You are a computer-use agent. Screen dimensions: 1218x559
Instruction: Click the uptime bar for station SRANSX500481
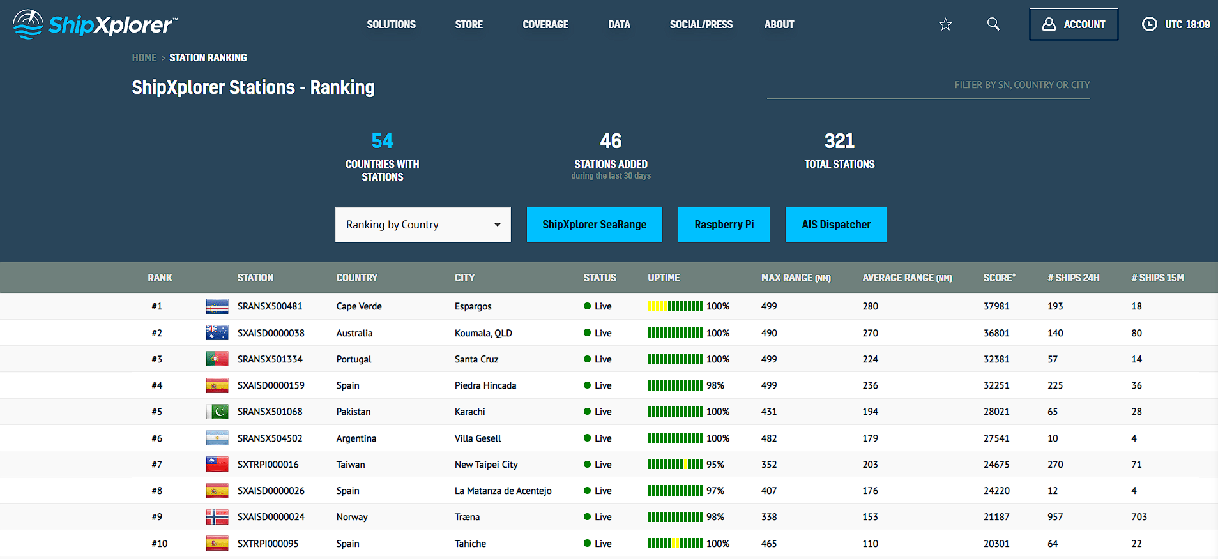(675, 306)
